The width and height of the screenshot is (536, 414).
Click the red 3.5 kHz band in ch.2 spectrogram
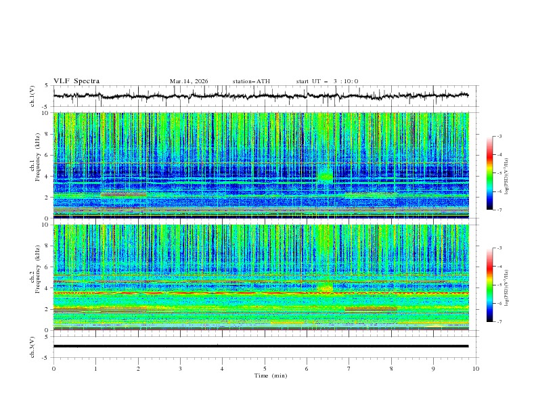tap(261, 293)
